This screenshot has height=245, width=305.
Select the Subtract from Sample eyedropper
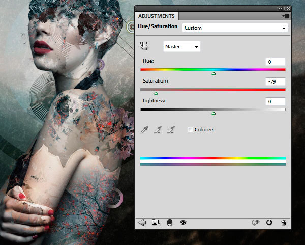(171, 129)
